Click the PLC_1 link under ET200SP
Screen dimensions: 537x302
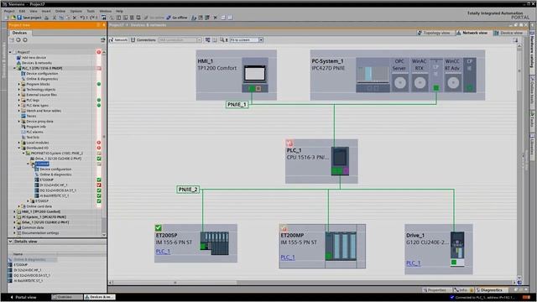pos(163,252)
